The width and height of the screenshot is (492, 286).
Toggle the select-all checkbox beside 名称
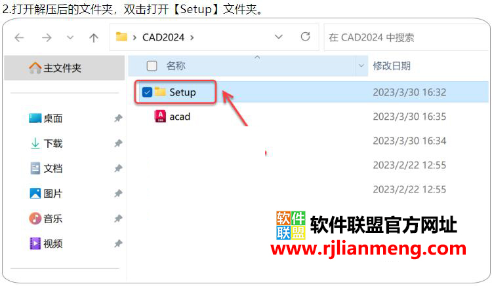tap(152, 65)
